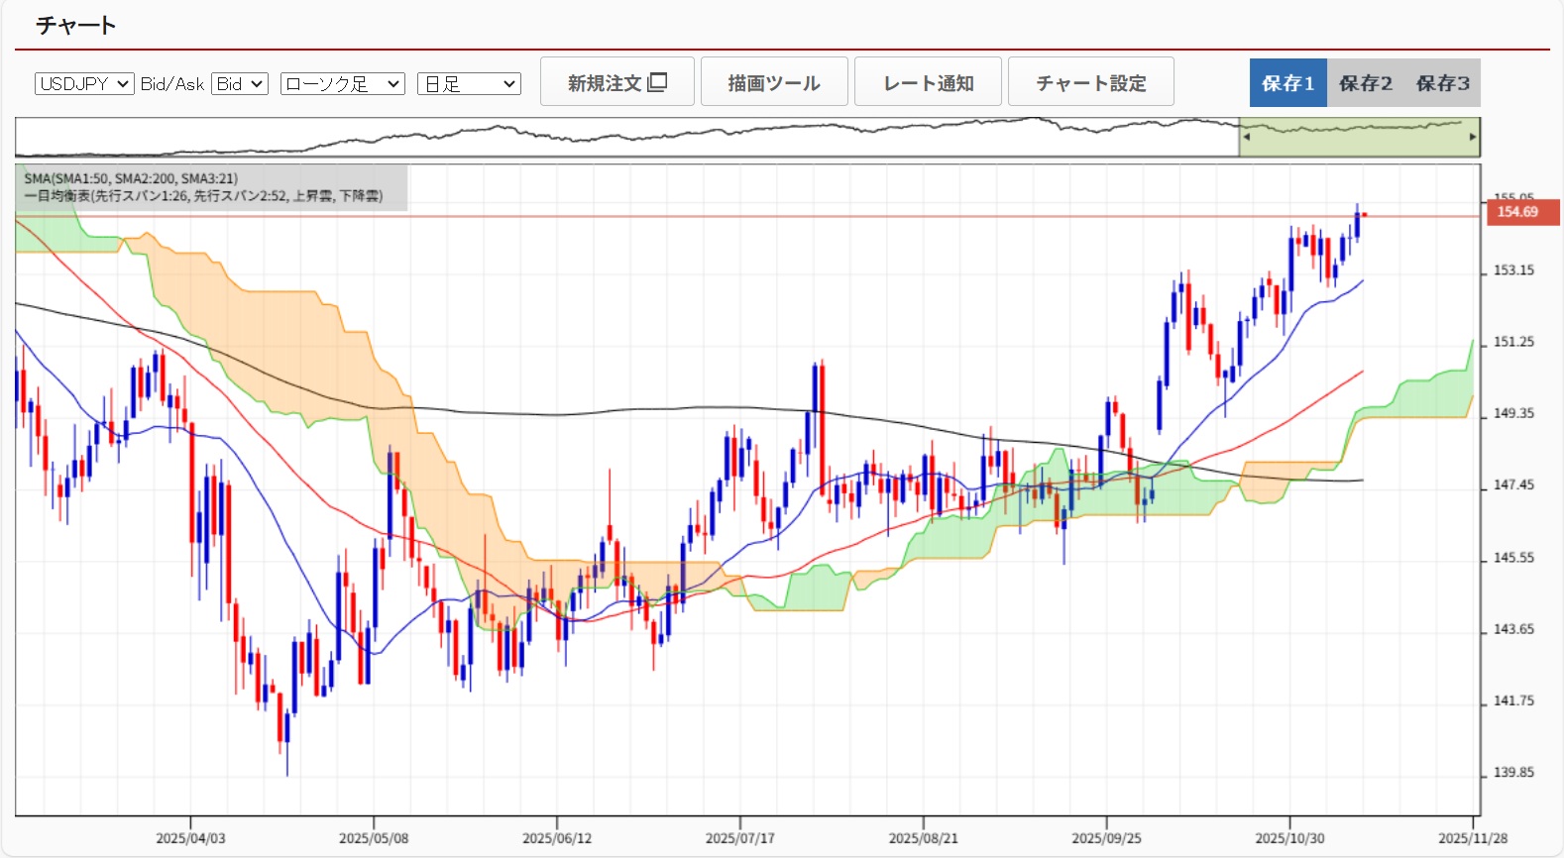The height and width of the screenshot is (858, 1564).
Task: Switch to the 保存2 saved layout tab
Action: point(1365,83)
